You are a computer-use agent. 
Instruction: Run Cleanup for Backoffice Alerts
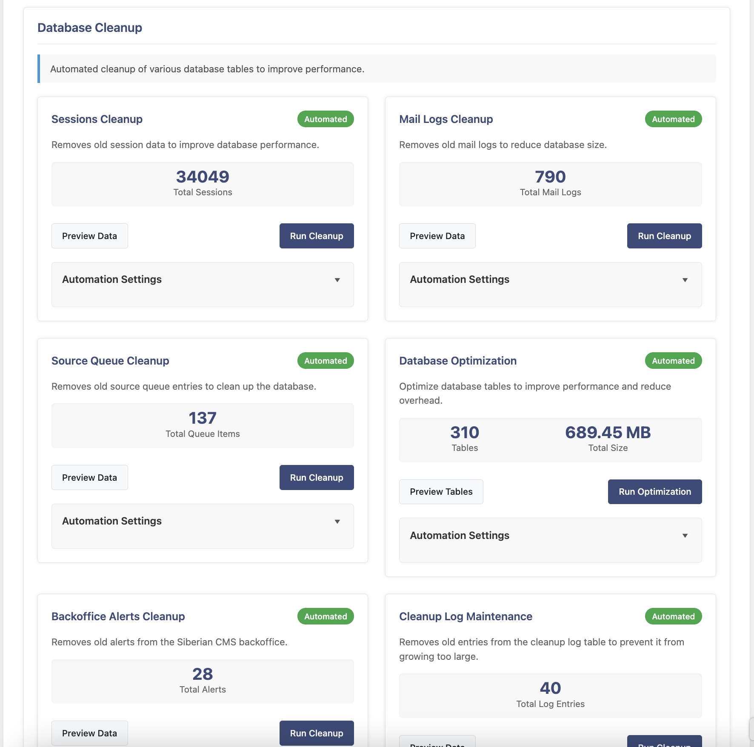pyautogui.click(x=317, y=733)
